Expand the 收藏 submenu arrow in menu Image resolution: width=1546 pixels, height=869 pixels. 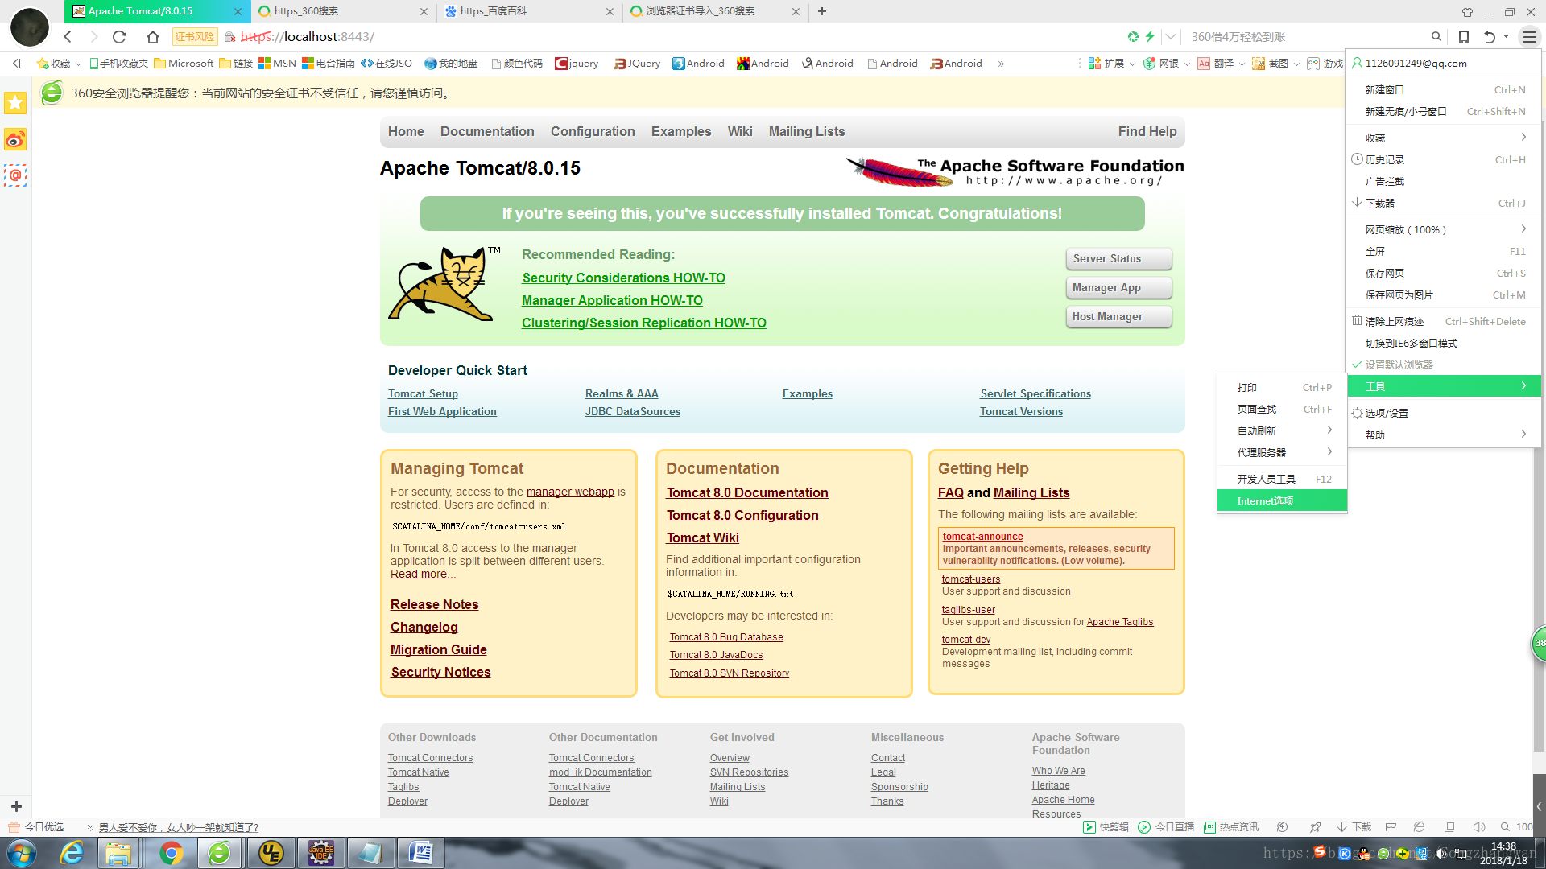point(1523,138)
